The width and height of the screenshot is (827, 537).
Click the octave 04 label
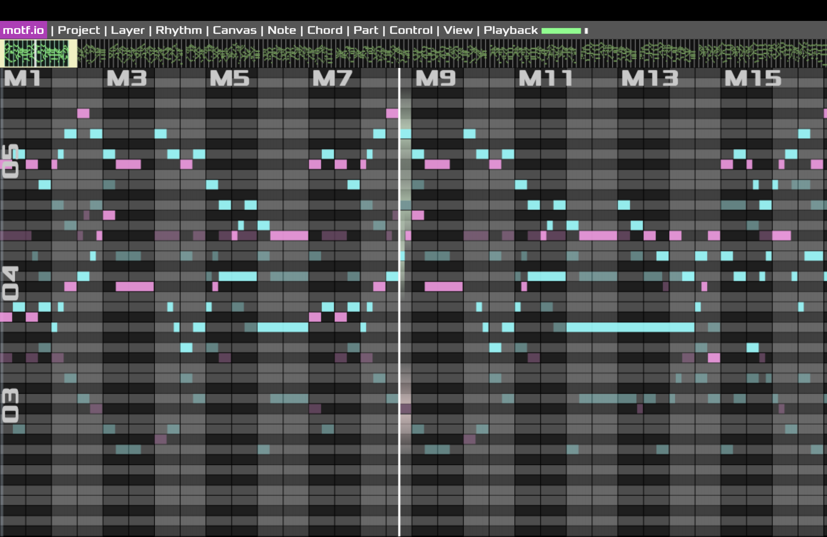tap(10, 283)
